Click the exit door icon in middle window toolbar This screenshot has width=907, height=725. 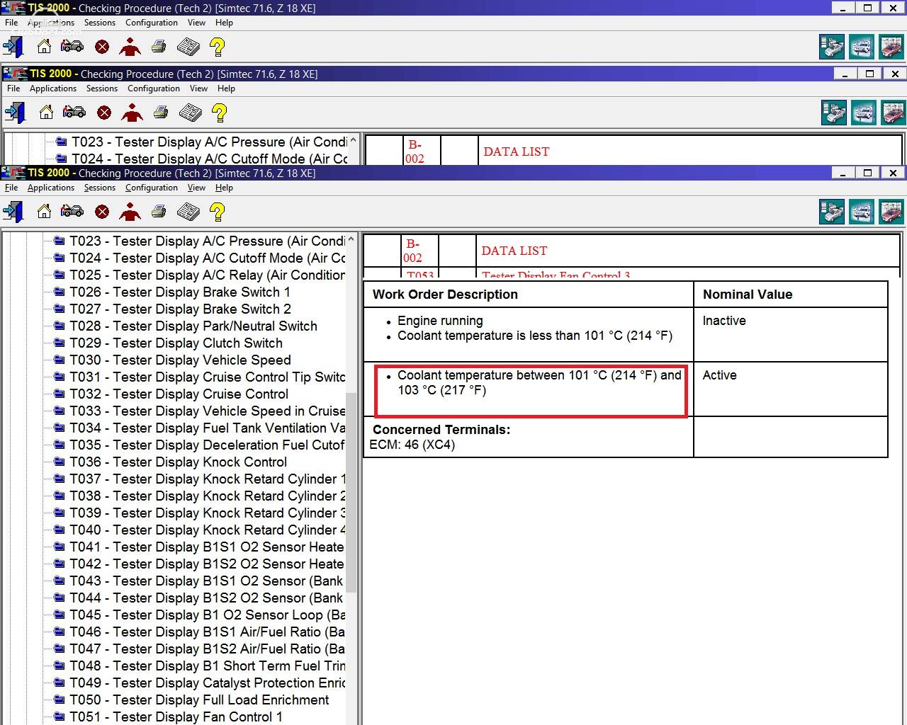pos(16,112)
